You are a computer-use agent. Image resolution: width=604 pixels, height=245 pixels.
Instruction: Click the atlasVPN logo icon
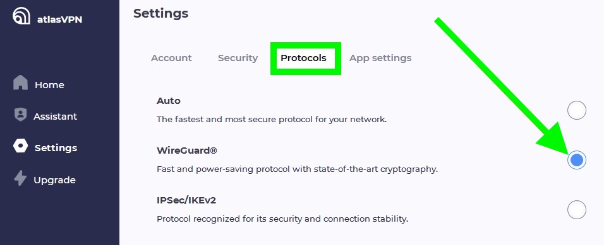(x=21, y=16)
